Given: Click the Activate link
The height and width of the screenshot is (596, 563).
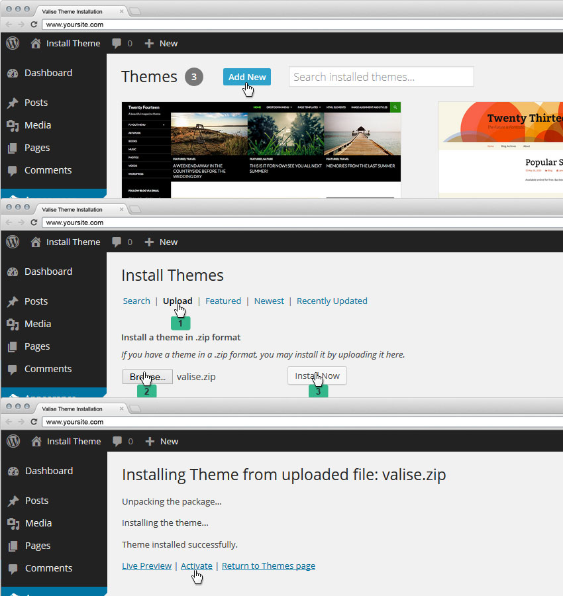Looking at the screenshot, I should (x=197, y=566).
